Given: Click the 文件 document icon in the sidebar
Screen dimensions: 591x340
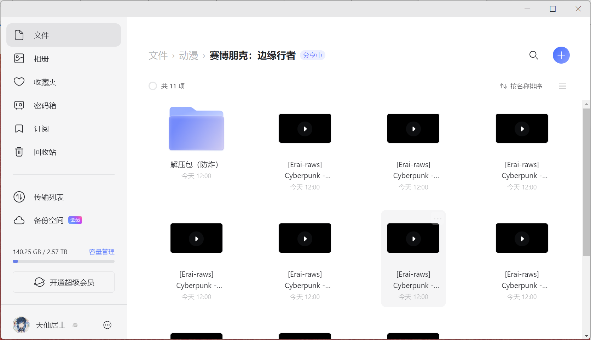Looking at the screenshot, I should pyautogui.click(x=19, y=35).
